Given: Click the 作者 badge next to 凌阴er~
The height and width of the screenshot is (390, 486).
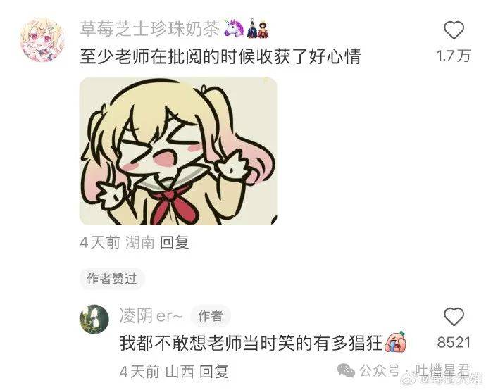Looking at the screenshot, I should (211, 316).
